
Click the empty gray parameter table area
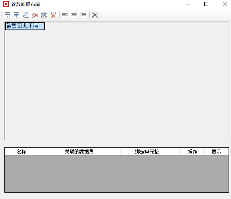116,173
